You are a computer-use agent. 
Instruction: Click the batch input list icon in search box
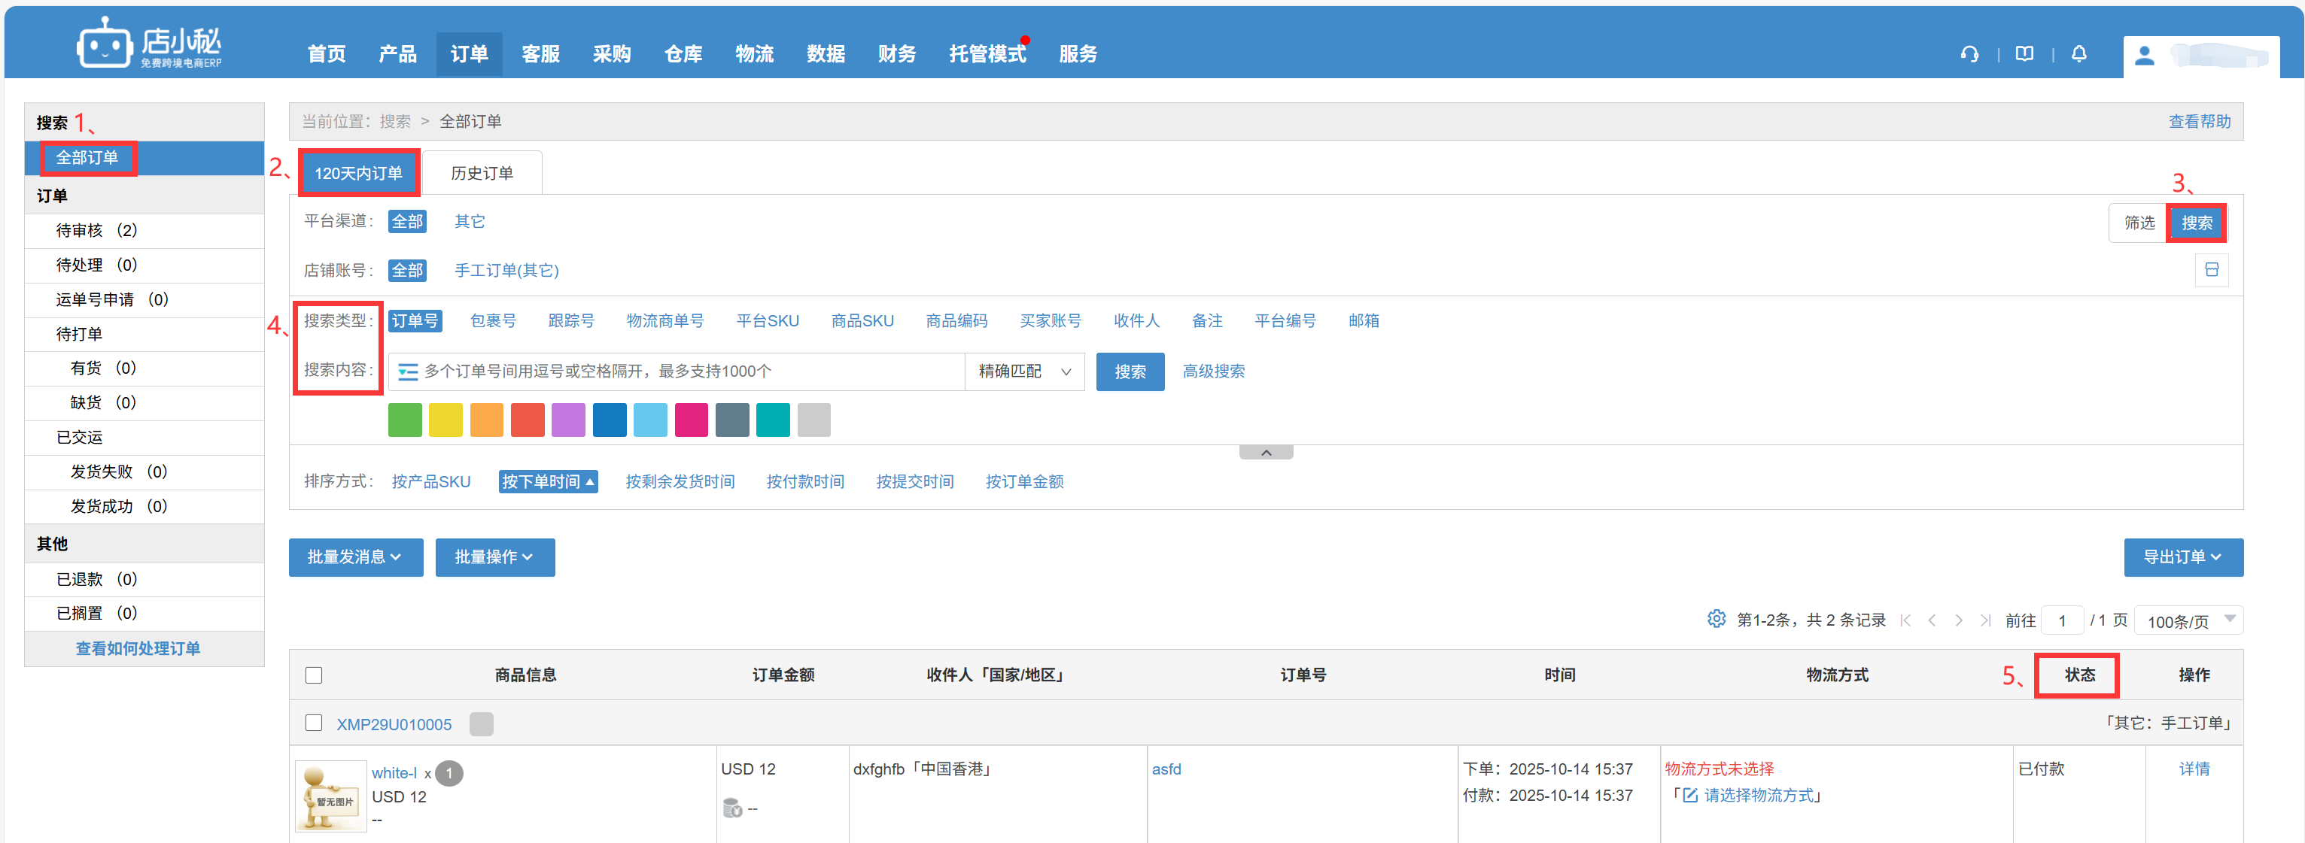(408, 372)
